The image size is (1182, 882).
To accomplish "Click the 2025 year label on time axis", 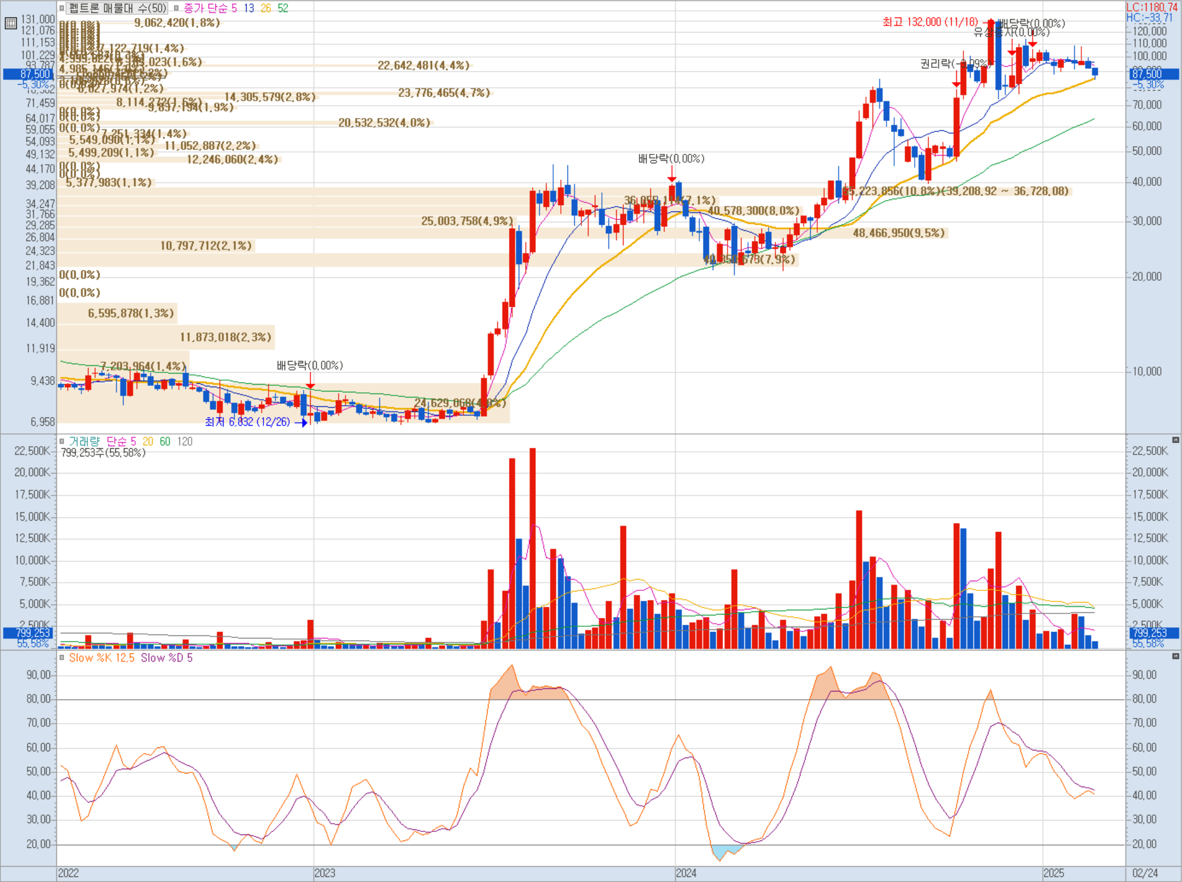I will (1054, 873).
